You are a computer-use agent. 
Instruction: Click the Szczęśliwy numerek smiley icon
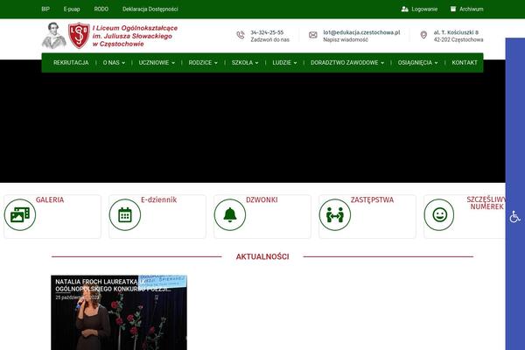pos(439,214)
